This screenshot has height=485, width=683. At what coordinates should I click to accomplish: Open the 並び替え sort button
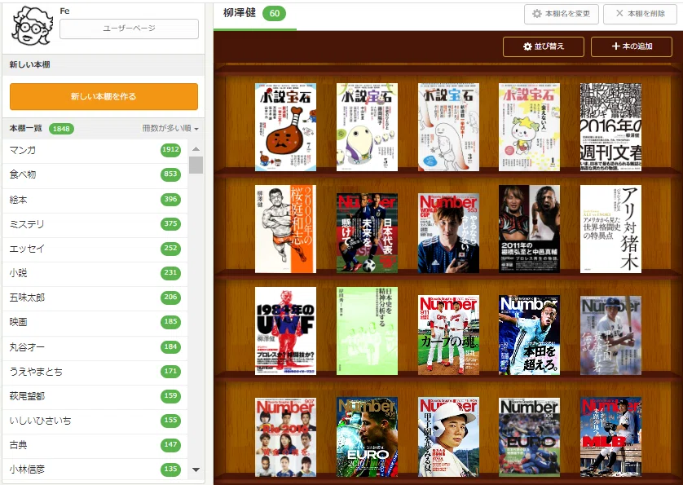(543, 46)
